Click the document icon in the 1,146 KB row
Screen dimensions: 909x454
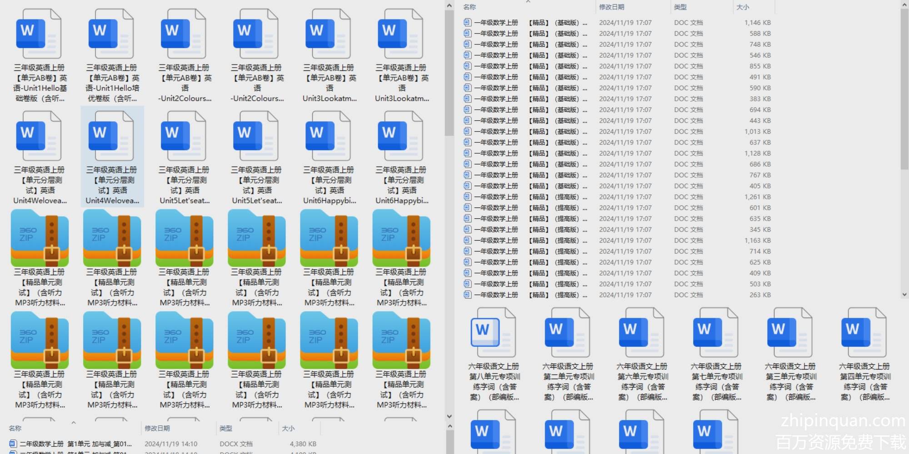pos(467,22)
